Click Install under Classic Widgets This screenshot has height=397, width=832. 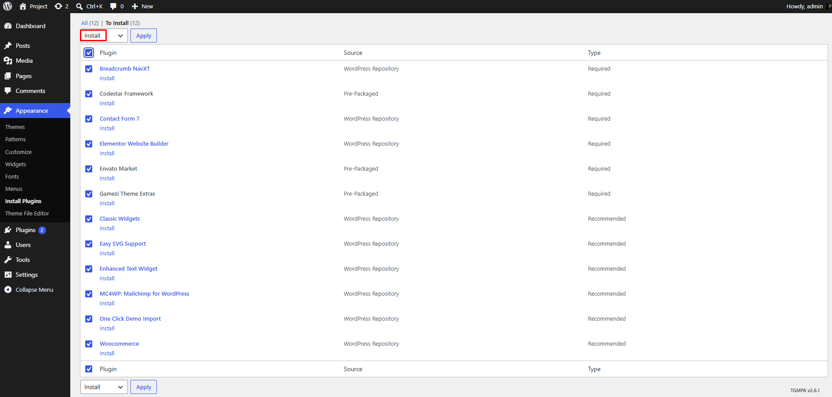pos(107,228)
